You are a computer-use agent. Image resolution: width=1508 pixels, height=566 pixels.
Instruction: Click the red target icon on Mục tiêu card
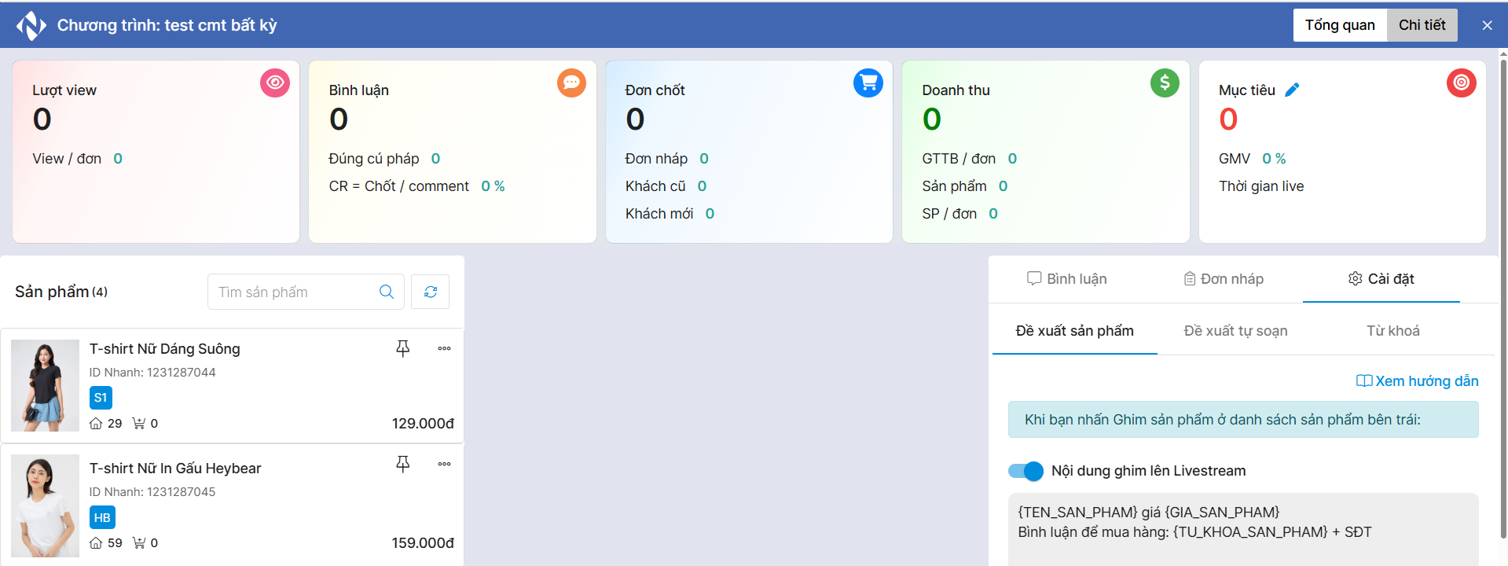[1462, 83]
